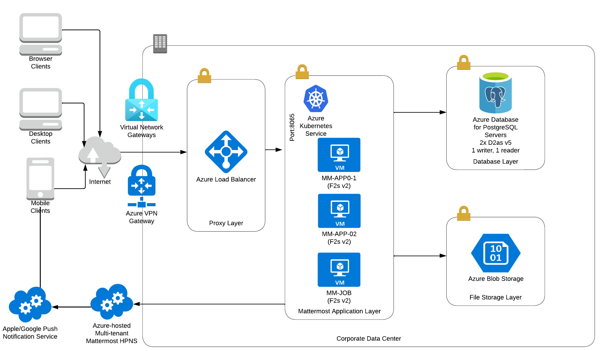The image size is (600, 351).
Task: Click the PostgreSQL database icon
Action: tap(495, 93)
